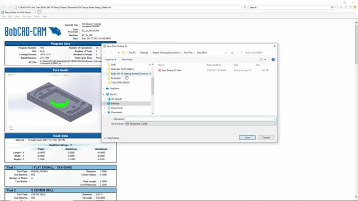
Task: Collapse panel with Hide Folders
Action: click(112, 138)
